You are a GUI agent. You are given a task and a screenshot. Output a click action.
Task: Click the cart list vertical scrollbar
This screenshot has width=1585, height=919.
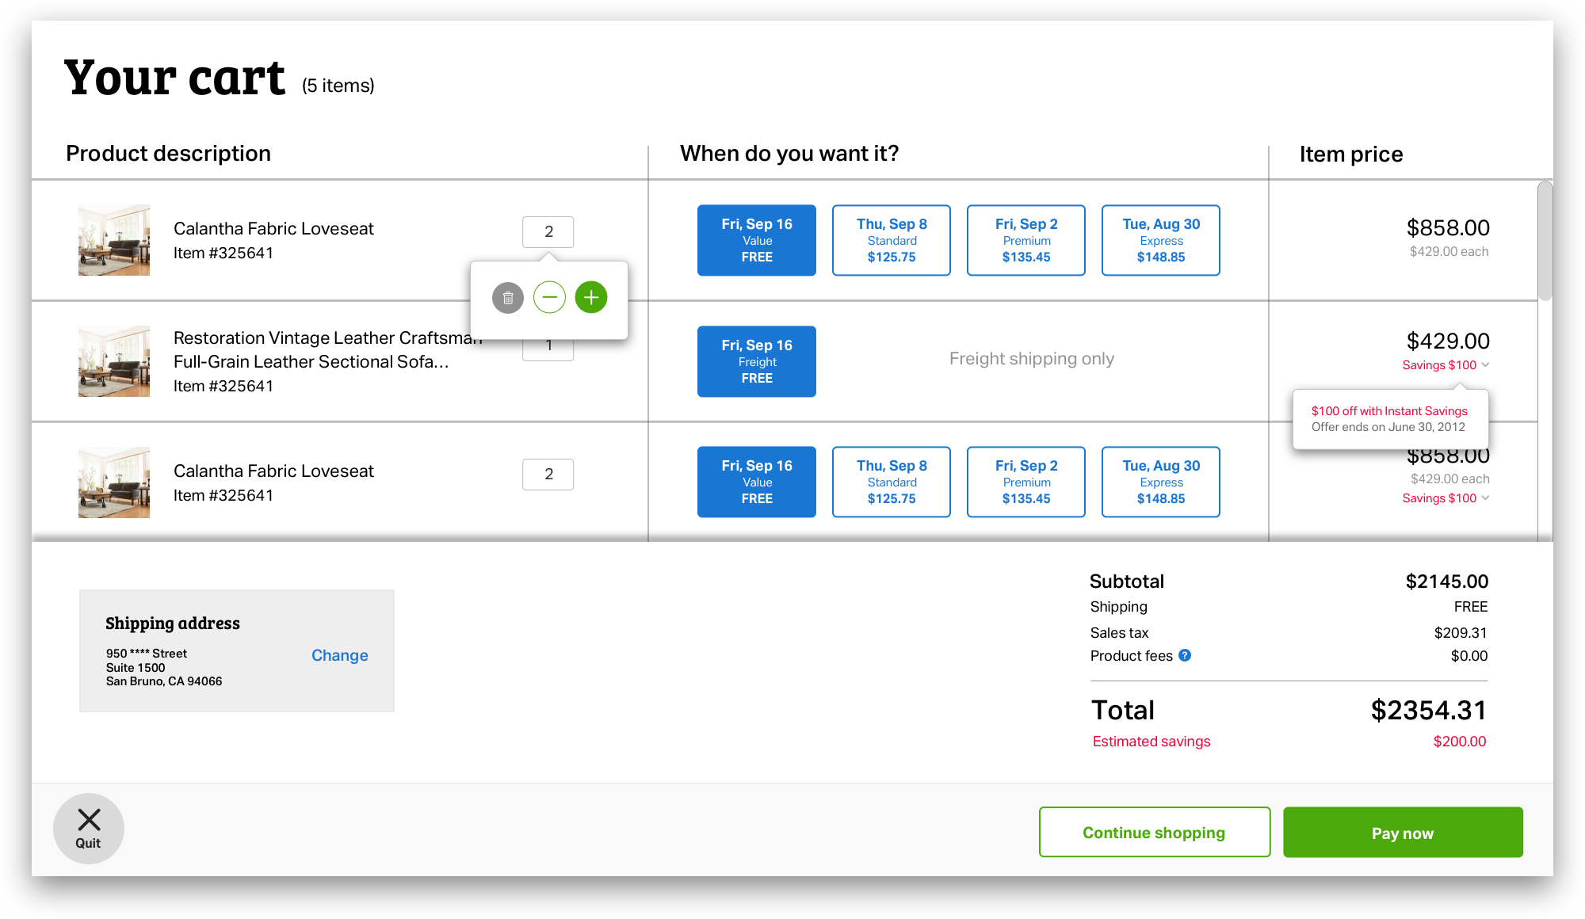coord(1545,242)
